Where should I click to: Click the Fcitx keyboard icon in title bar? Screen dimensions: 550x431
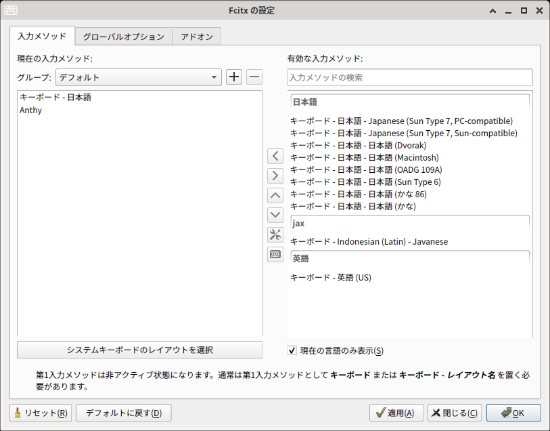[x=11, y=10]
